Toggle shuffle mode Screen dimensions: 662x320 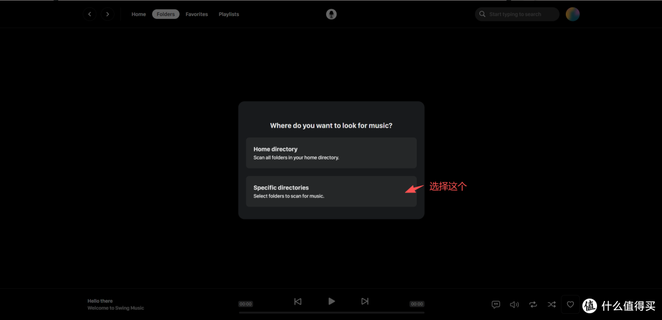[552, 305]
